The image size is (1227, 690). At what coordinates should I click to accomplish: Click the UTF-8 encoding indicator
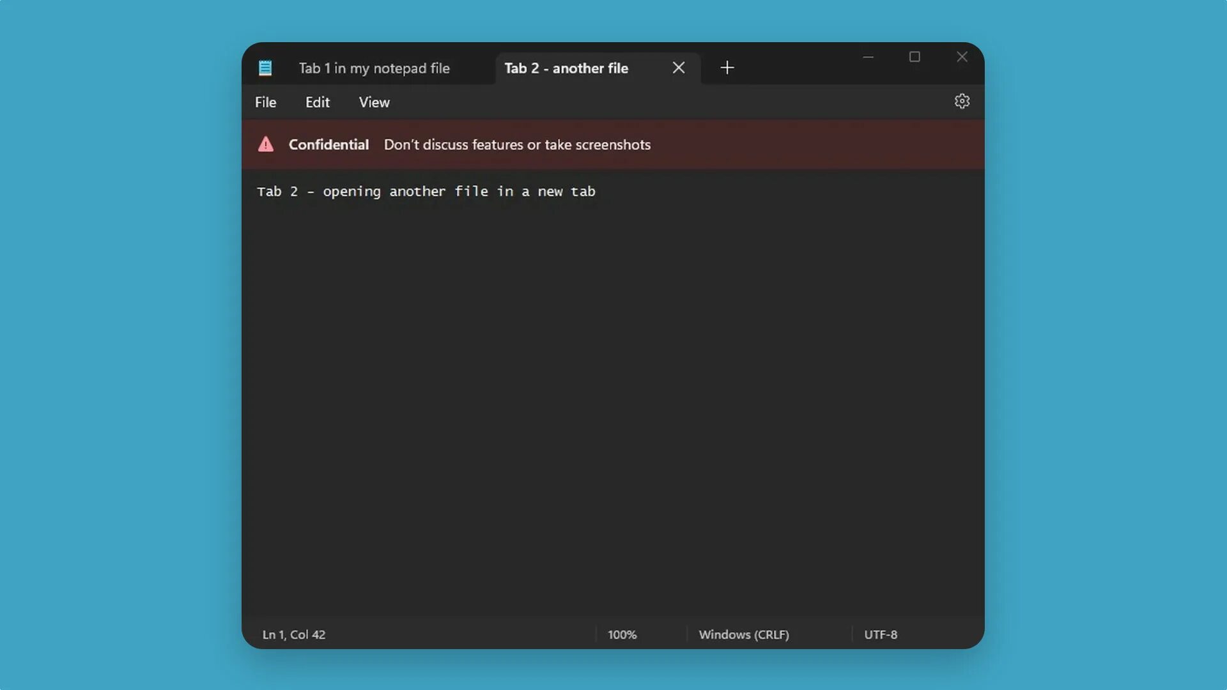(880, 634)
